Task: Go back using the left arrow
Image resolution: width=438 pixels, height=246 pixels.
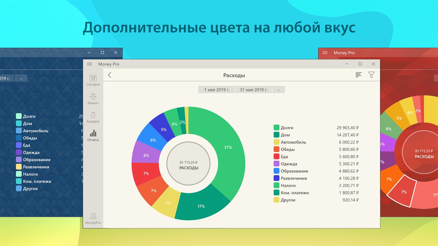Action: click(x=109, y=75)
